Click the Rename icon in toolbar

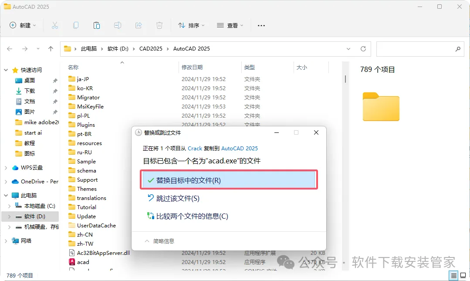[x=118, y=26]
